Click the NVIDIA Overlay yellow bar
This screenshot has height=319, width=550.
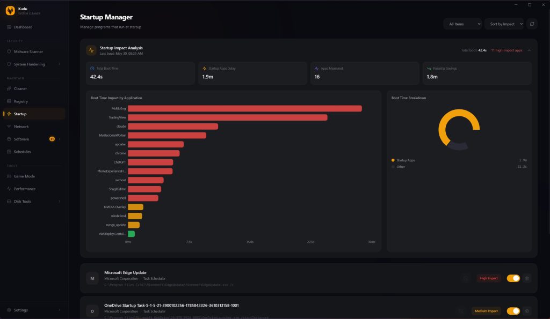tap(135, 207)
